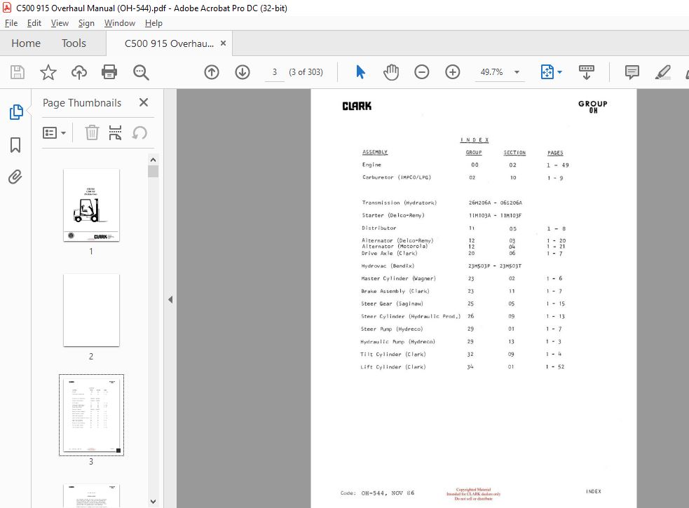Open the File menu
Viewport: 689px width, 508px height.
tap(11, 23)
